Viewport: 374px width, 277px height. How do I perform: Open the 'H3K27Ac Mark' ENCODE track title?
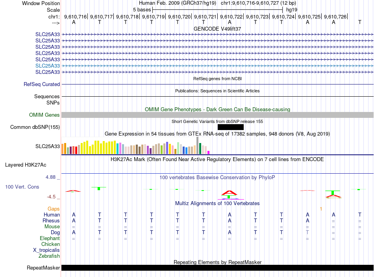click(x=217, y=159)
